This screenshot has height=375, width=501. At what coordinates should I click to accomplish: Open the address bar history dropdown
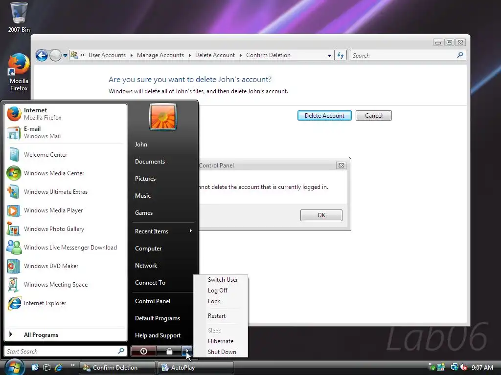click(x=329, y=56)
